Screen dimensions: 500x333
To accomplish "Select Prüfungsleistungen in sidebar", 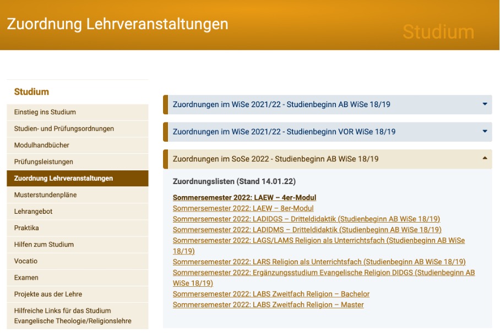I will 78,162.
